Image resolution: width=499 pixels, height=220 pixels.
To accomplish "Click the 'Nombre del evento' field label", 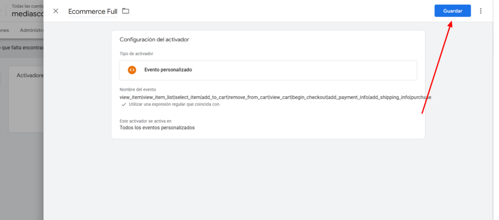I will [x=138, y=89].
